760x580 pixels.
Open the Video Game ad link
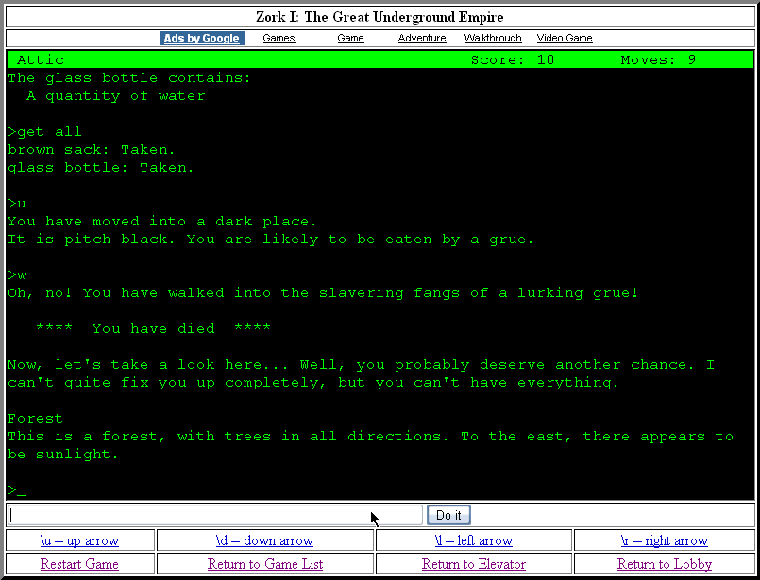click(x=564, y=38)
